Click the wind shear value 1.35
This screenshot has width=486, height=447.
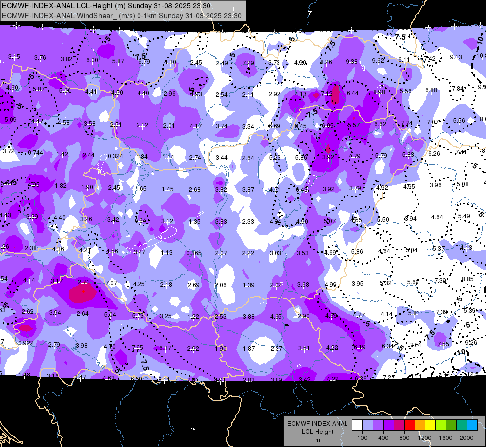194,221
